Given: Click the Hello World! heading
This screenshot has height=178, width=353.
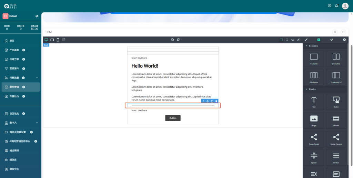Looking at the screenshot, I should coord(145,66).
